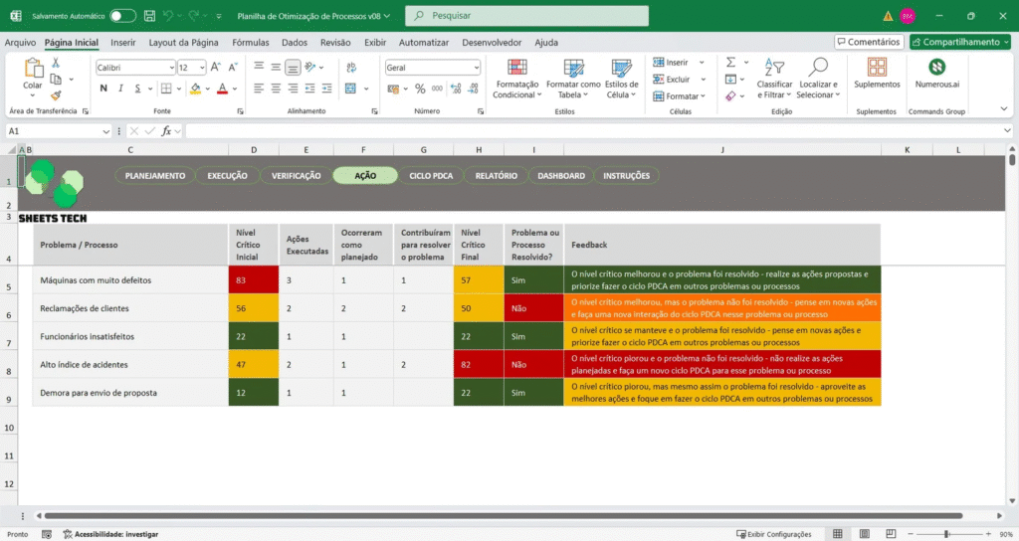Image resolution: width=1019 pixels, height=541 pixels.
Task: Click the percent style icon
Action: (x=420, y=89)
